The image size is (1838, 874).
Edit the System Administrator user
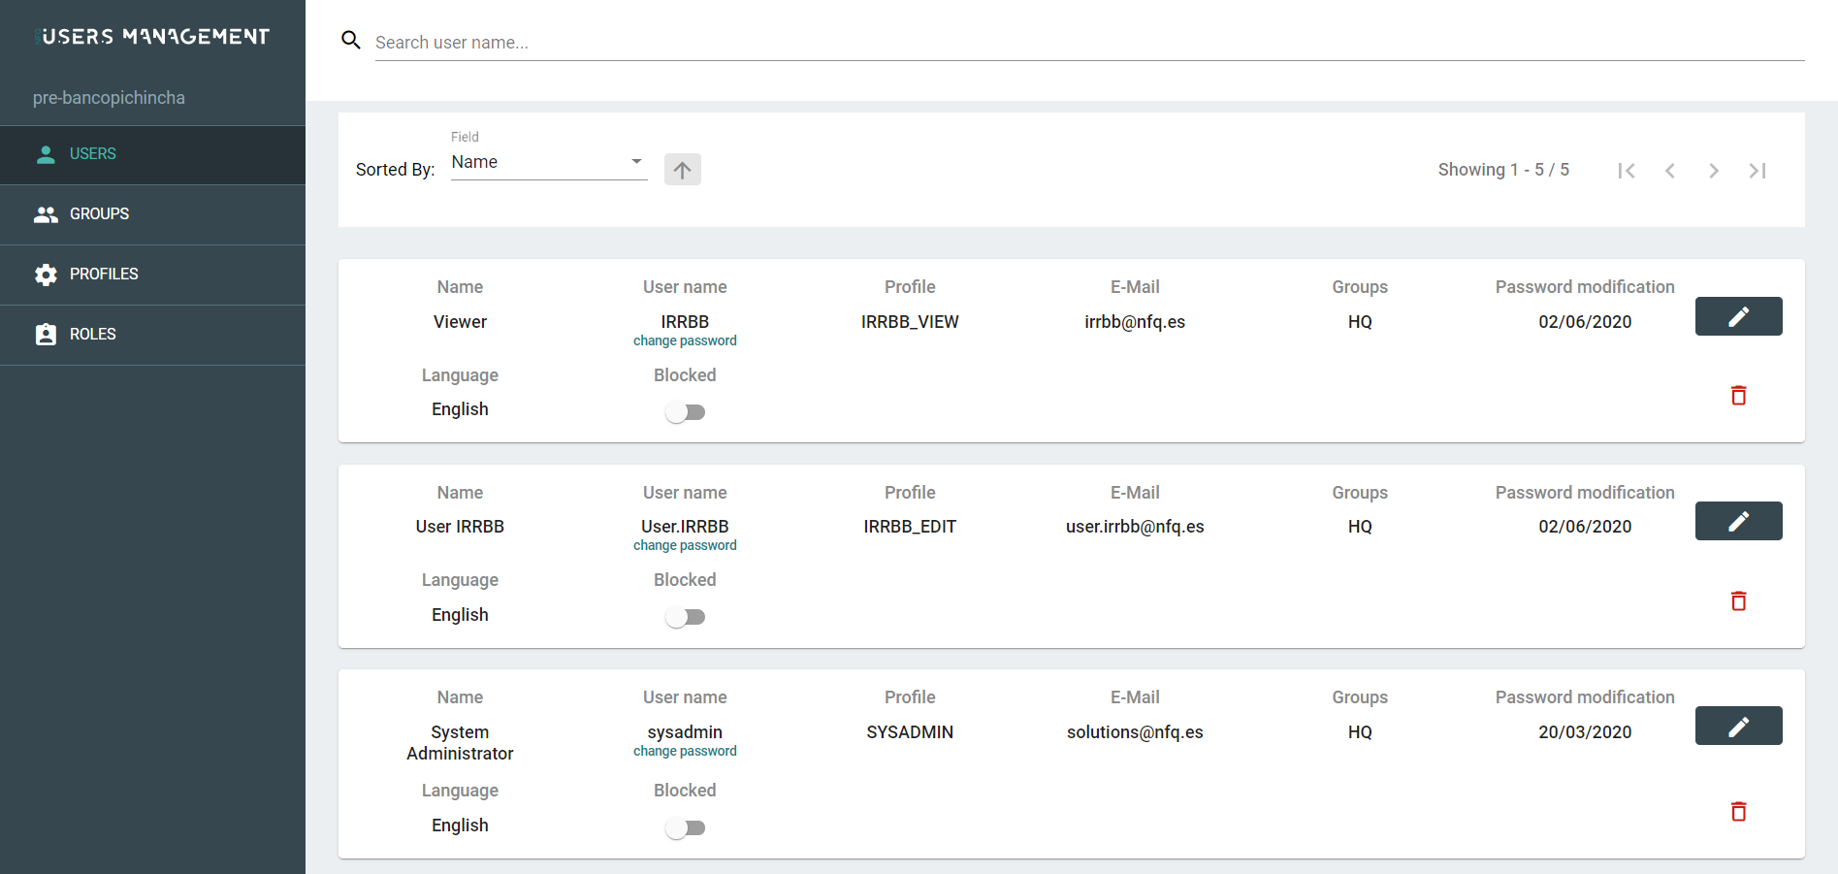1738,726
